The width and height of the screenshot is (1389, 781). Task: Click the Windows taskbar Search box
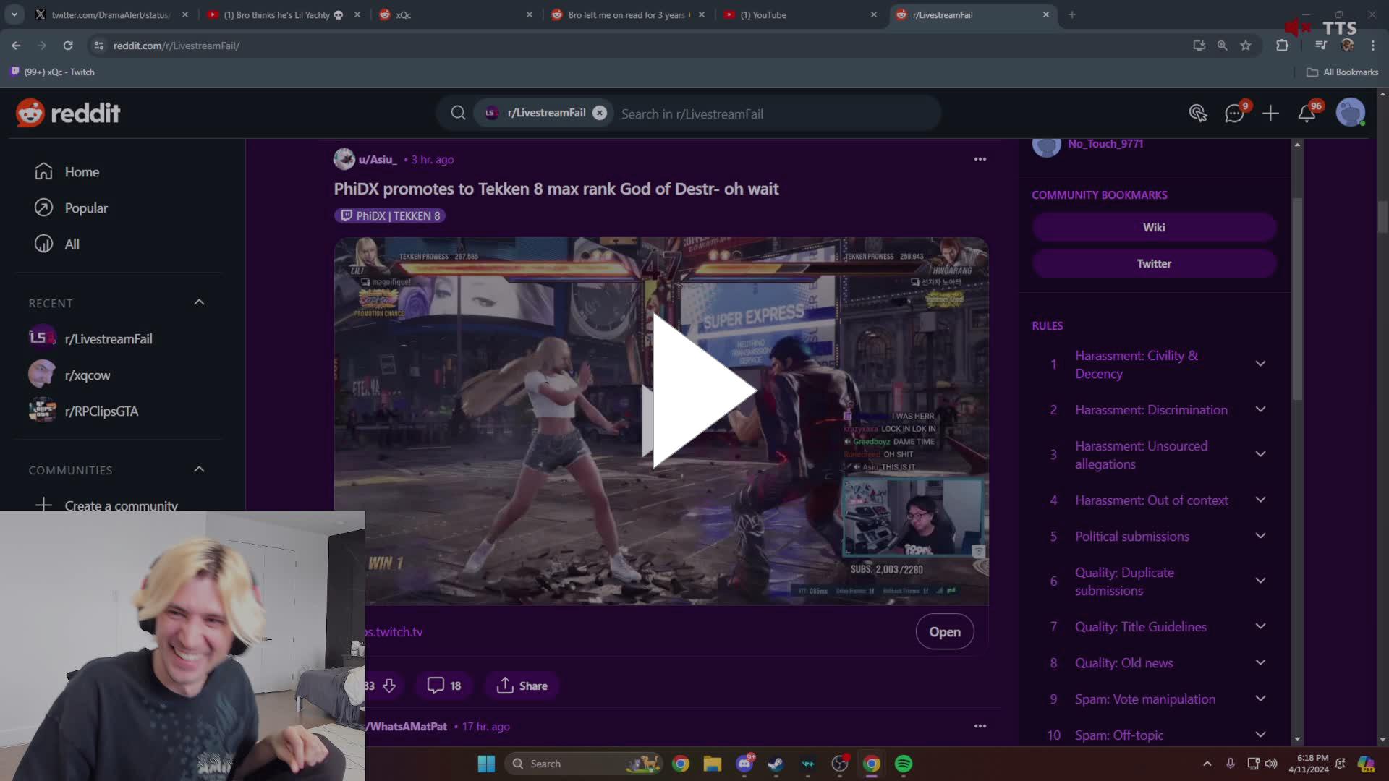585,764
